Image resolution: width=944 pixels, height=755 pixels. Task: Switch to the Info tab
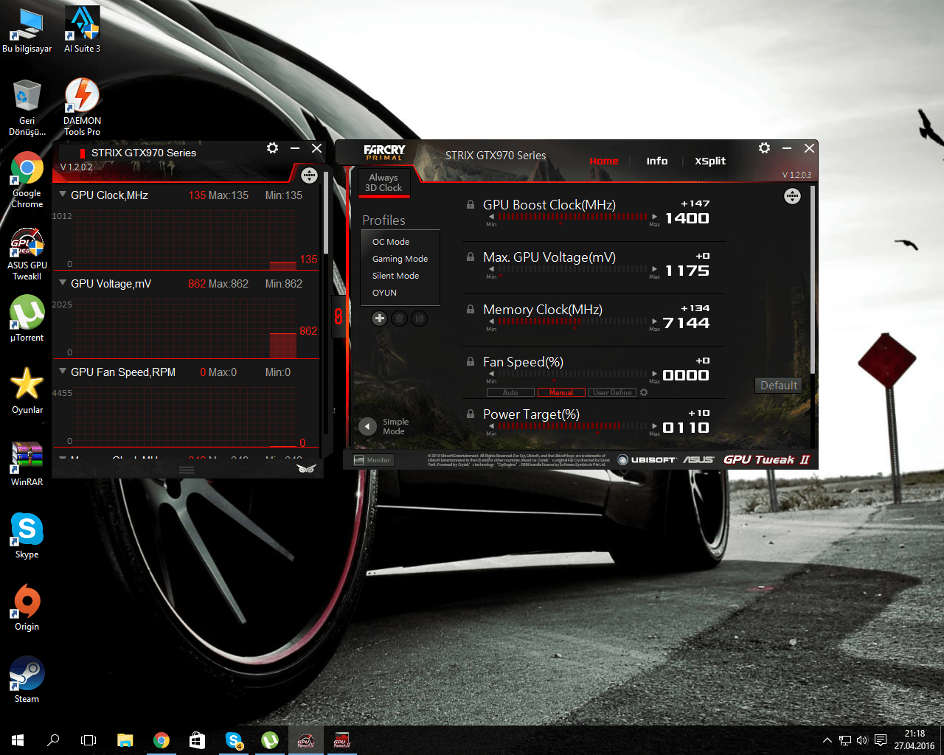point(657,161)
